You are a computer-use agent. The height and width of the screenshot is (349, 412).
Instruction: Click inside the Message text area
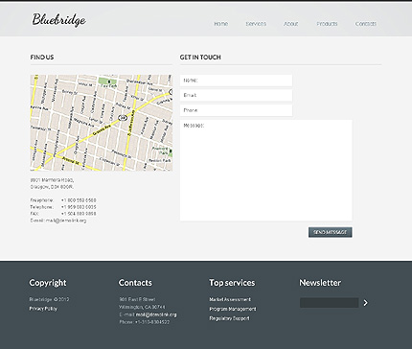[x=266, y=171]
